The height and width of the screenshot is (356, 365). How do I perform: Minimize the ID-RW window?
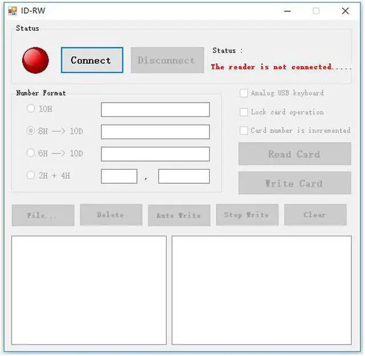(x=287, y=11)
